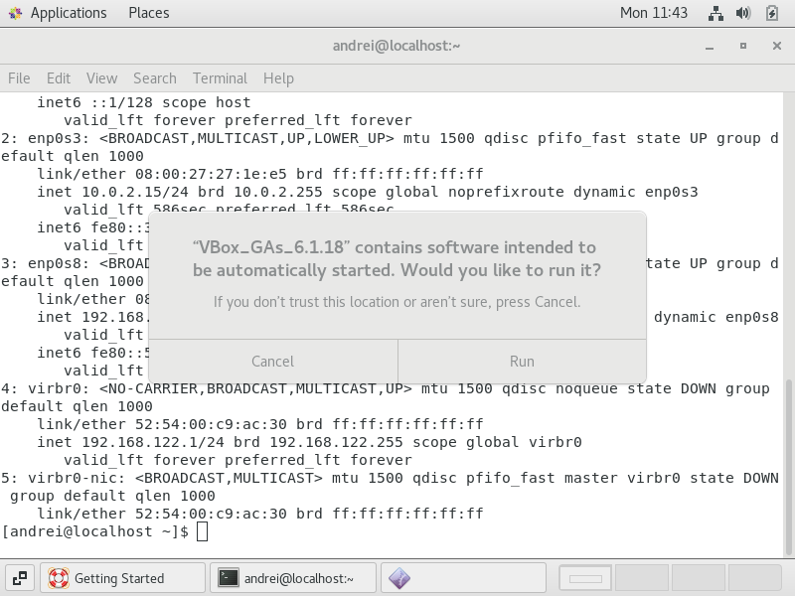Click the Applications activities logo icon

tap(15, 13)
